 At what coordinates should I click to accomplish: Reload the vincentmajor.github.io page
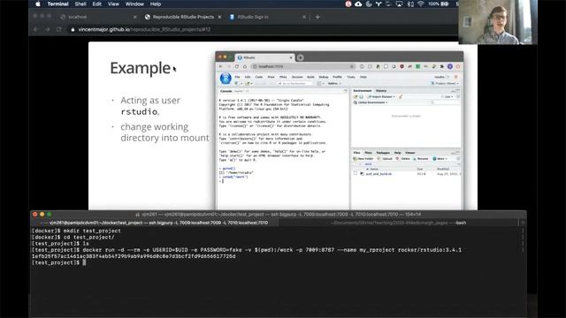click(x=59, y=29)
